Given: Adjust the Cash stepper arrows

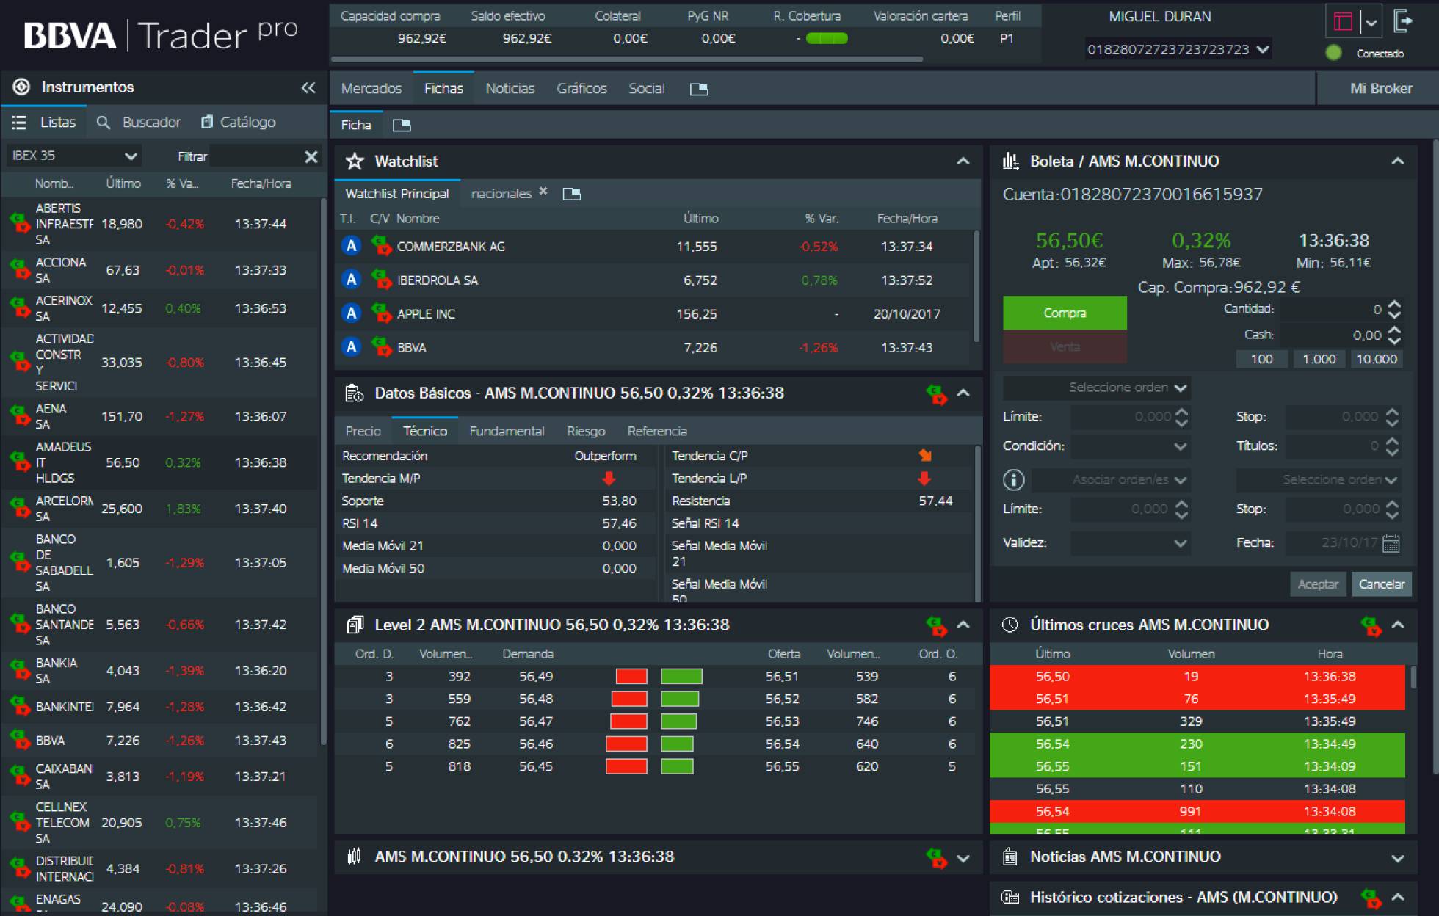Looking at the screenshot, I should click(1394, 335).
